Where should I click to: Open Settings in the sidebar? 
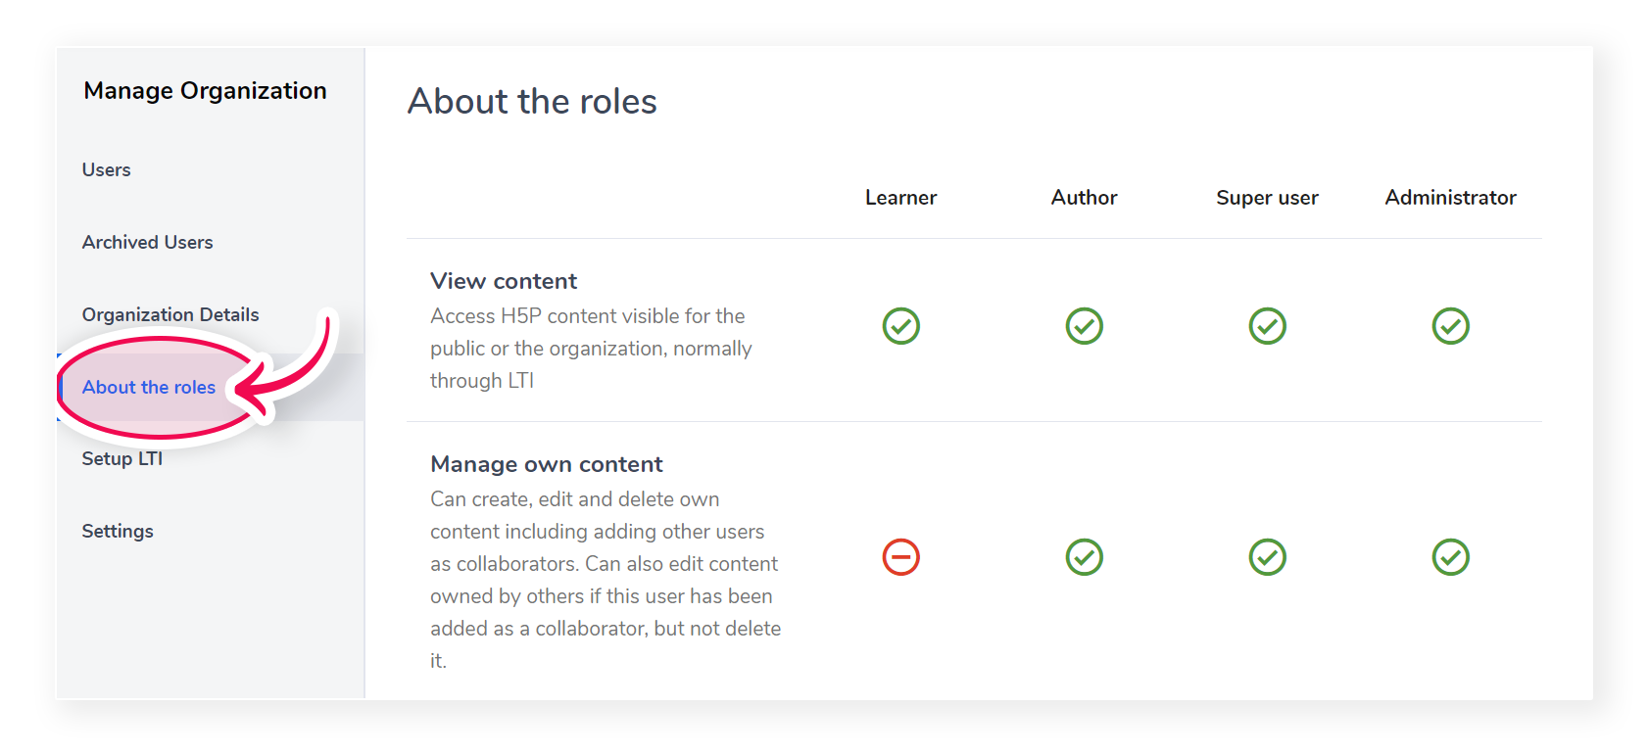118,531
